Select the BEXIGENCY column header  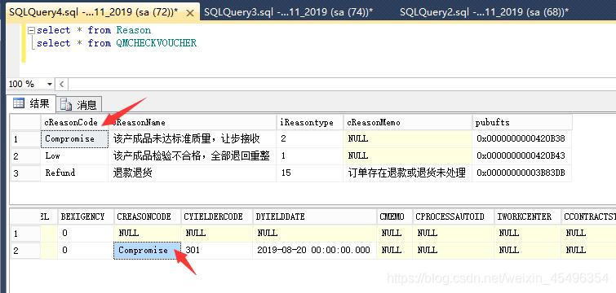click(x=86, y=216)
